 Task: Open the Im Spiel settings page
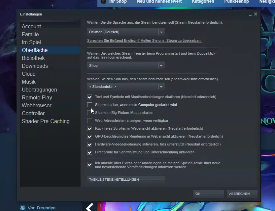(50, 42)
